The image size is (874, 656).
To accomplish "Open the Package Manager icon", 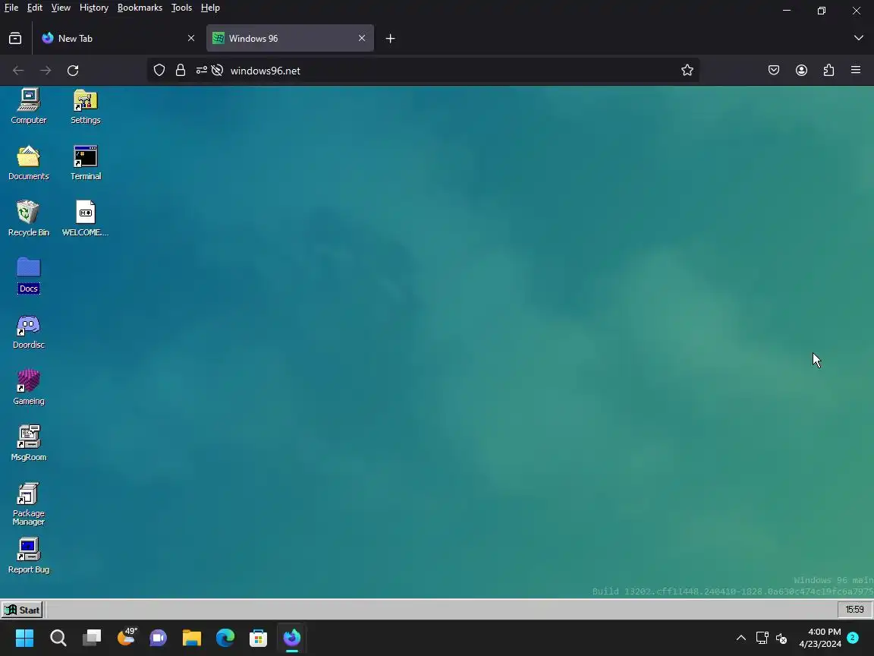I will click(x=28, y=503).
